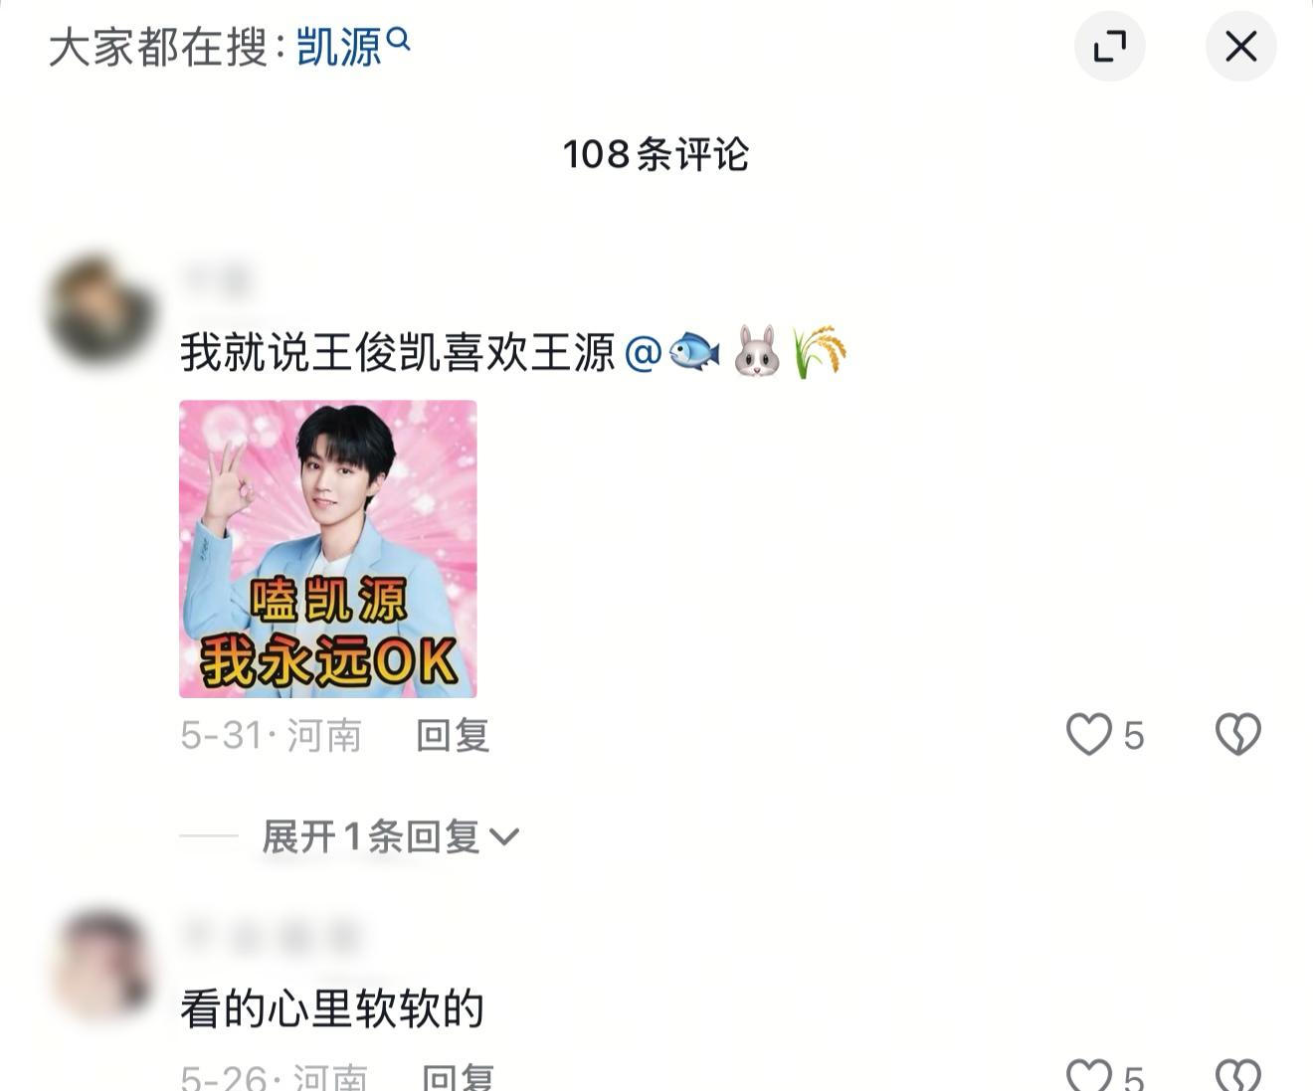Expand the 展开1条回复 replies
The image size is (1313, 1091).
[x=390, y=836]
